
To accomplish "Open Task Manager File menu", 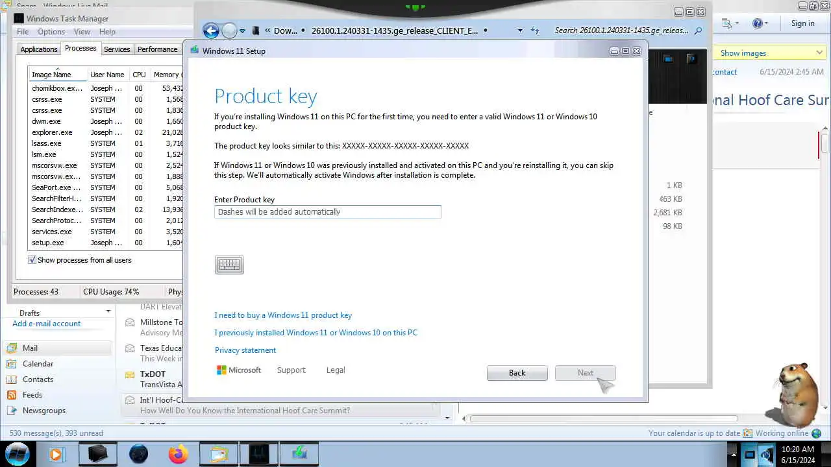I will (x=23, y=32).
